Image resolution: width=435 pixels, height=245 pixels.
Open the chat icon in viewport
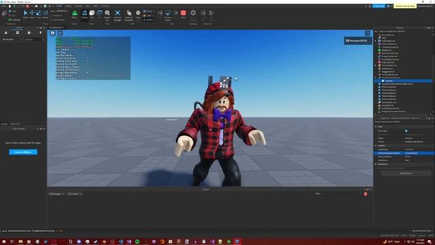(x=60, y=33)
